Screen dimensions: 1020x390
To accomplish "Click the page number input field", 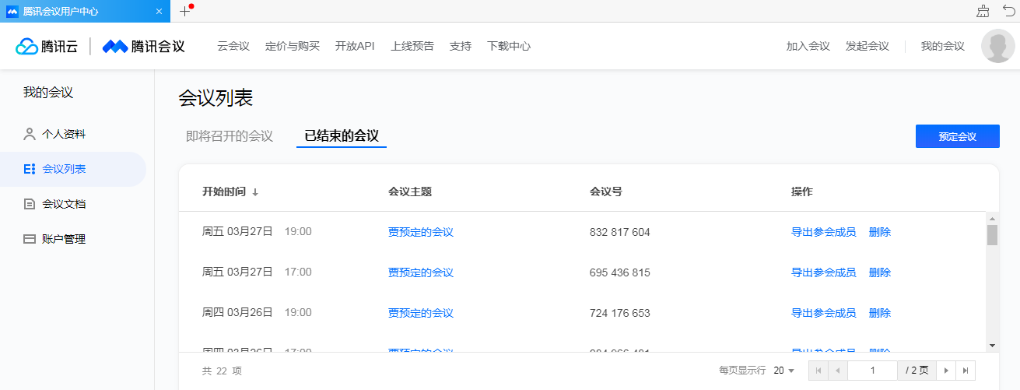I will 872,371.
